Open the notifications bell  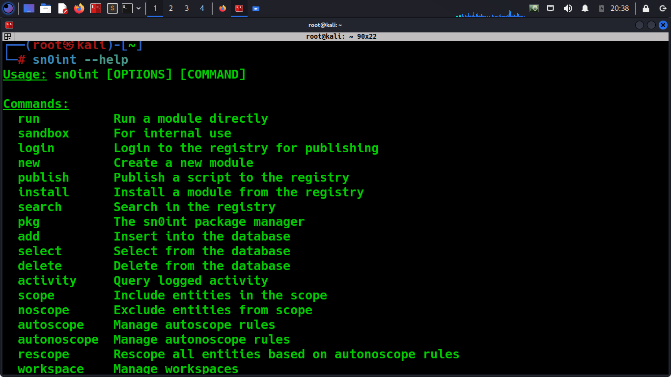pos(585,8)
